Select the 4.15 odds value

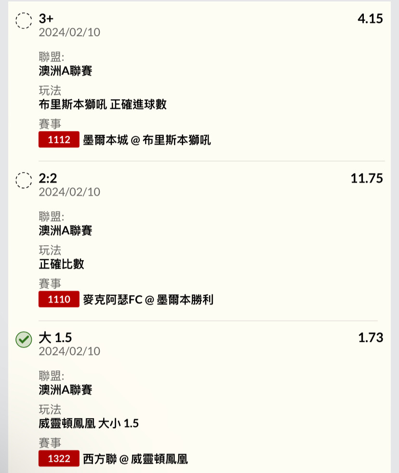point(370,19)
